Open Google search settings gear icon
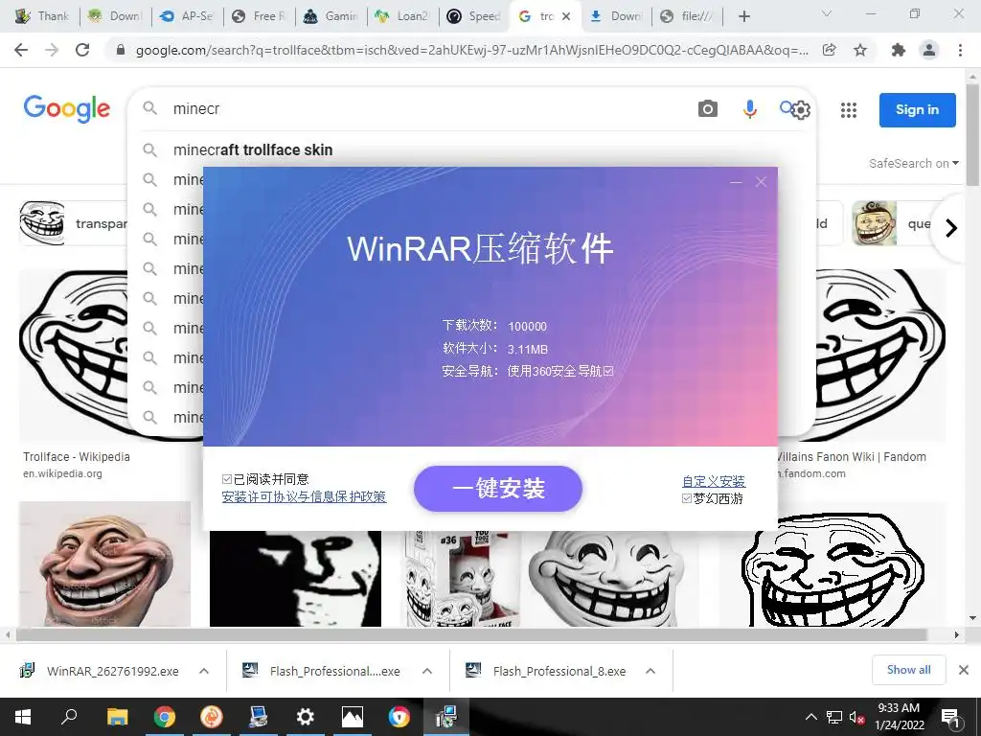Image resolution: width=981 pixels, height=736 pixels. tap(801, 110)
